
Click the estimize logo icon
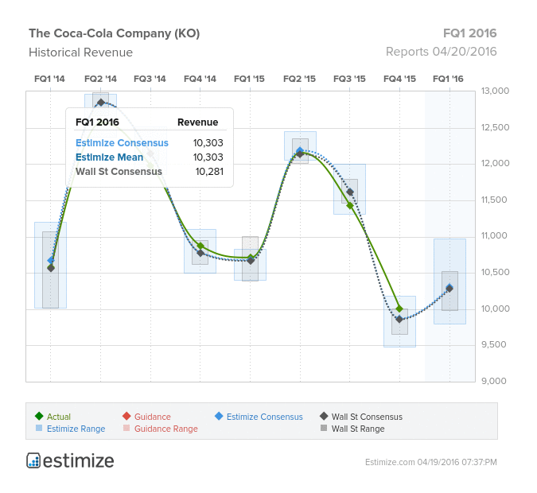tap(33, 460)
